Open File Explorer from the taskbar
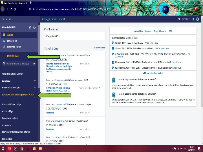The width and height of the screenshot is (203, 152). 41,149
